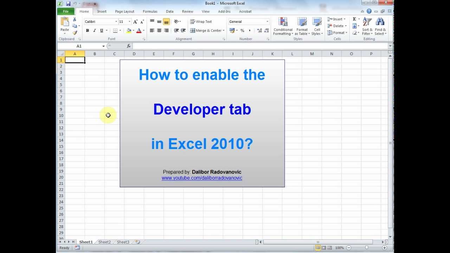The height and width of the screenshot is (253, 450).
Task: Click the Orientation text angle icon
Action: (176, 21)
